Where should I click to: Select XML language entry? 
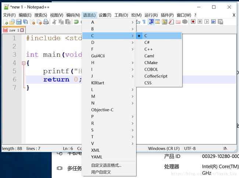[x=109, y=150]
